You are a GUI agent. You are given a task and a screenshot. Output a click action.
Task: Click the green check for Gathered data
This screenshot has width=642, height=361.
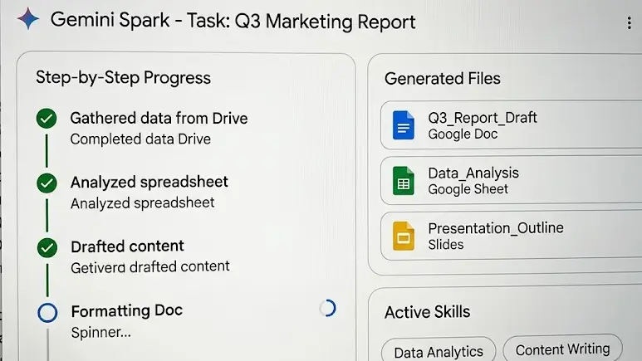(47, 119)
